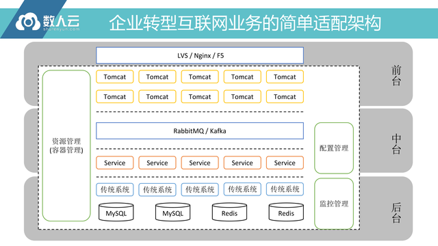The width and height of the screenshot is (438, 246).
Task: Click the Redis cylinder nearest the 监控管理 box
Action: [x=286, y=213]
